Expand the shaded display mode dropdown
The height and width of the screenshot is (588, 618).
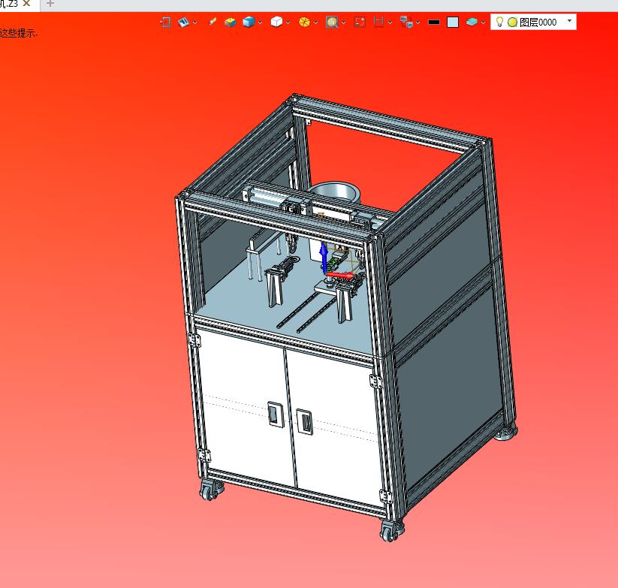(260, 23)
